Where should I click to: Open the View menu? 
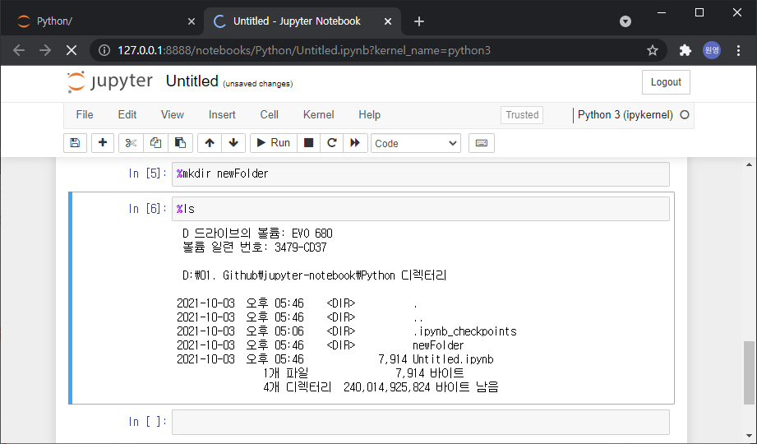point(173,115)
